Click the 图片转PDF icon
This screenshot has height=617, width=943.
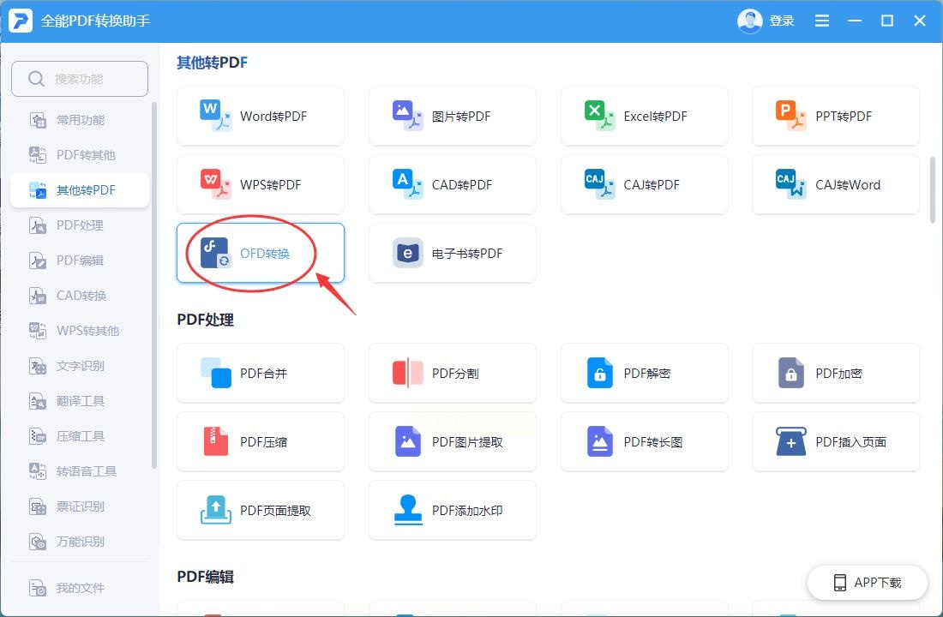tap(407, 116)
